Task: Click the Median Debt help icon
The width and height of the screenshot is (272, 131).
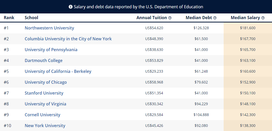Action: tap(215, 18)
